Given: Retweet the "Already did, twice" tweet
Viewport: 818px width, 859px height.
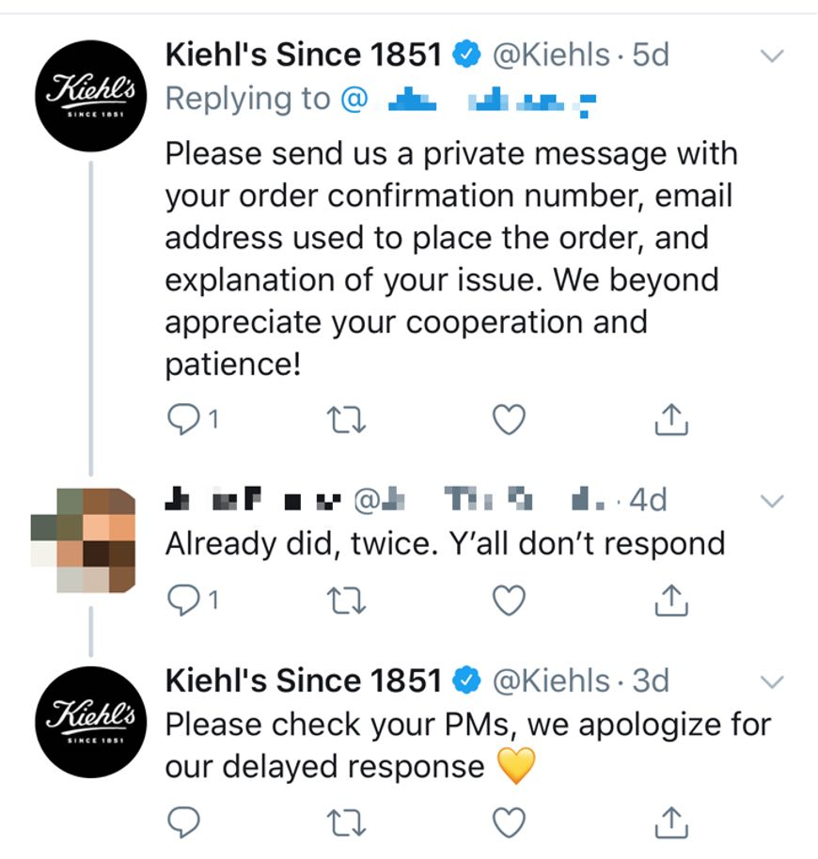Looking at the screenshot, I should (x=345, y=598).
